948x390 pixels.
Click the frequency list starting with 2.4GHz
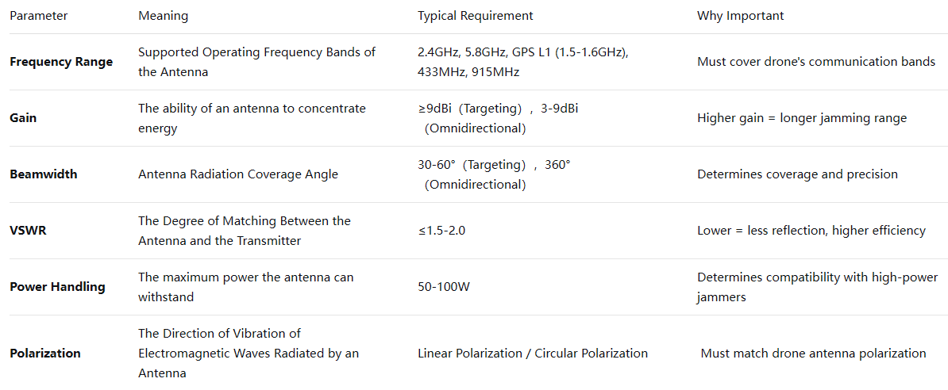click(x=522, y=62)
